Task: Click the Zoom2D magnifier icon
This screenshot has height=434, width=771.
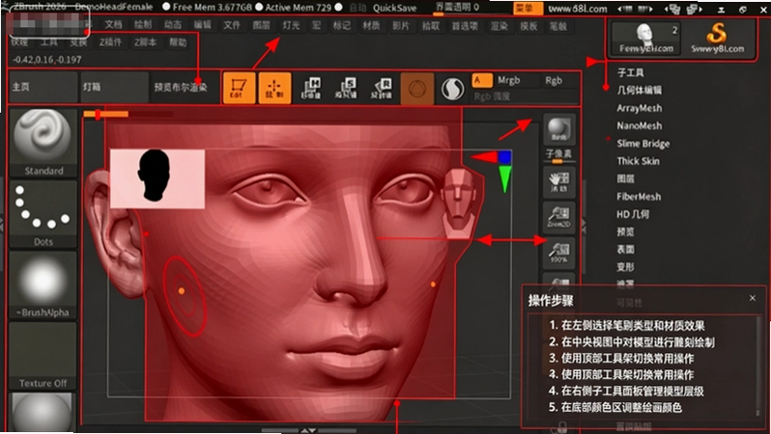Action: pos(559,216)
